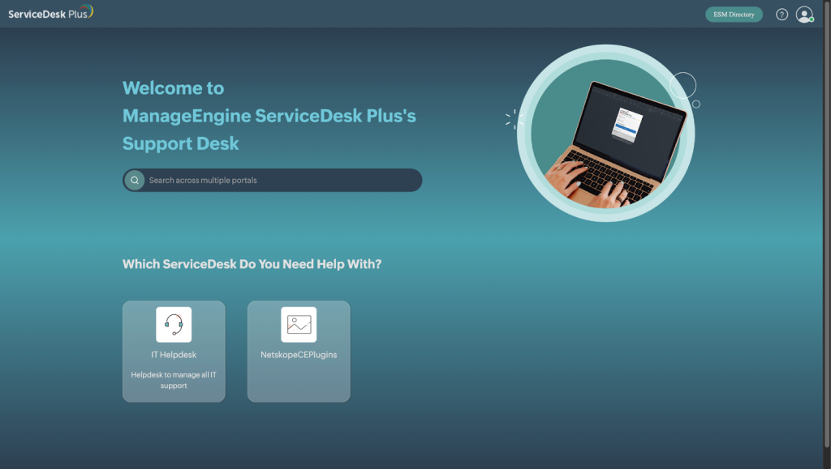831x469 pixels.
Task: Click the page vertical scrollbar
Action: point(827,224)
